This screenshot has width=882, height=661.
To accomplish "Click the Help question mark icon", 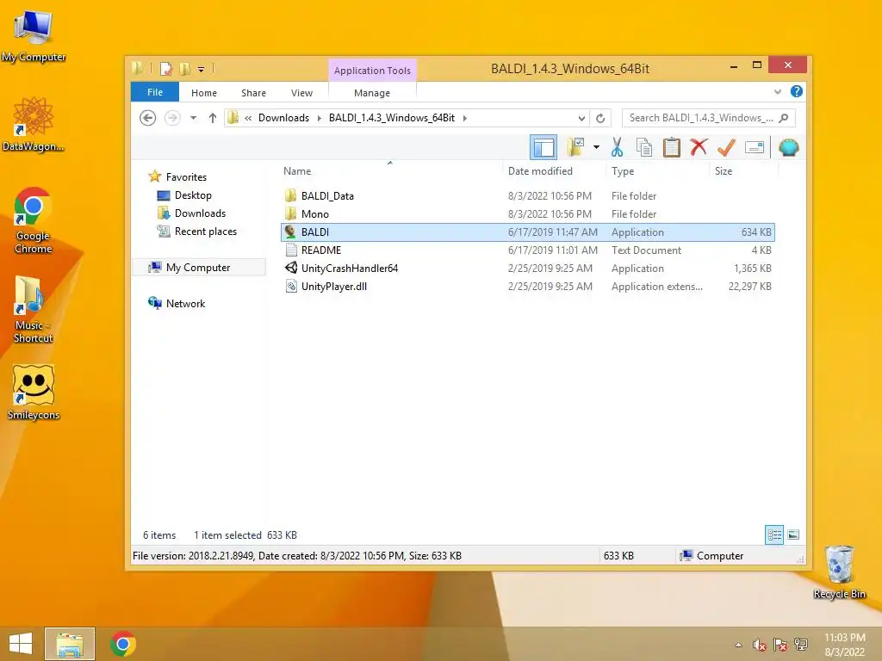I will pyautogui.click(x=797, y=91).
